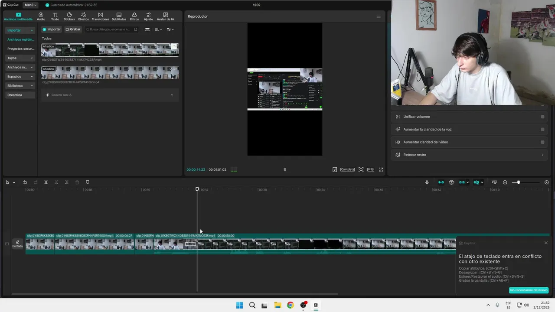
Task: Open the Ajuste tab
Action: tap(148, 16)
